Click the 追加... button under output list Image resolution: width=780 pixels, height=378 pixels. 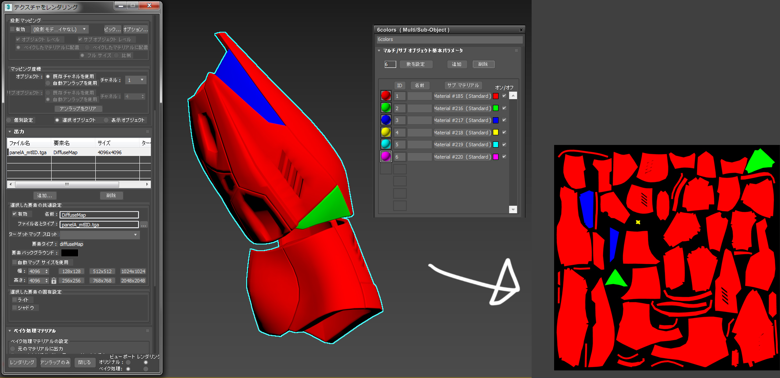(45, 196)
